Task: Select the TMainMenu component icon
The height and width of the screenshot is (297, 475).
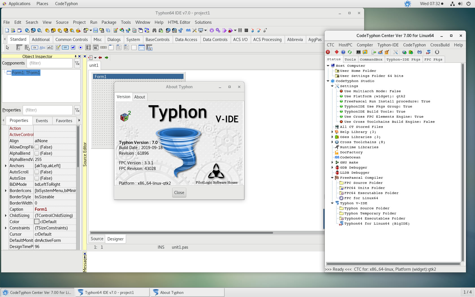Action: tap(19, 48)
